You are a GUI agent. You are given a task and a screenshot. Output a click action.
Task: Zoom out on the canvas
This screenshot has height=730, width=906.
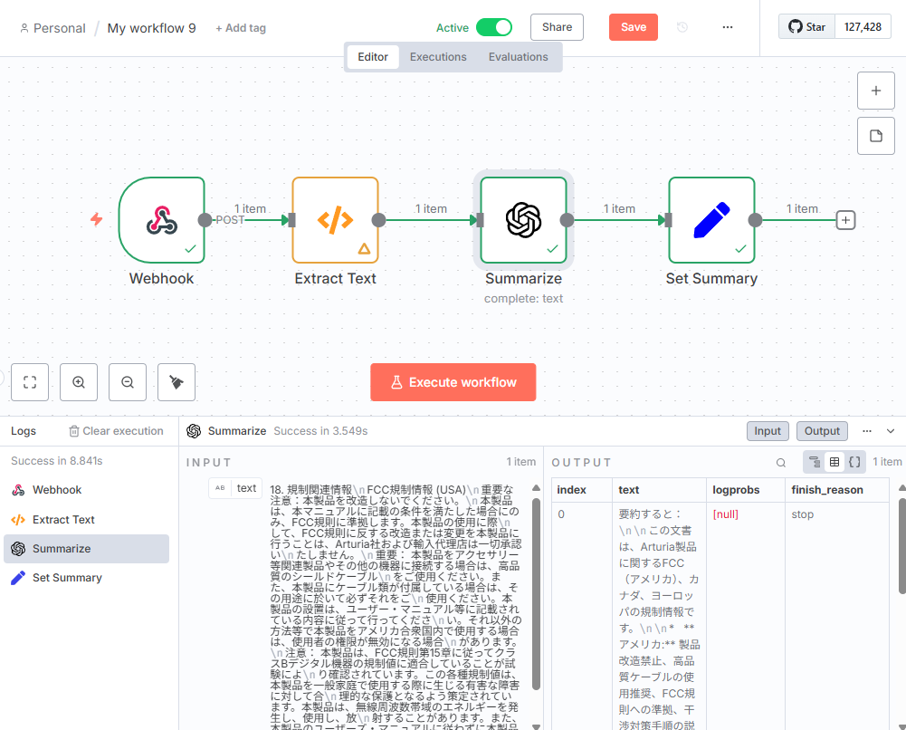pos(128,382)
